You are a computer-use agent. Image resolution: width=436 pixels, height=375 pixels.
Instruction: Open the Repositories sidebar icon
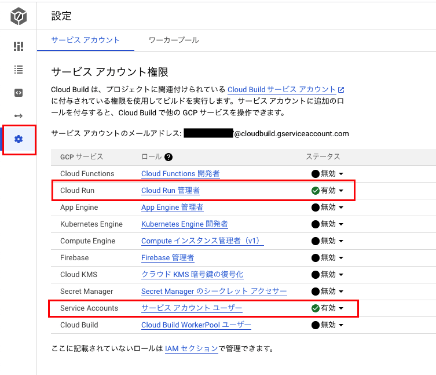click(19, 93)
